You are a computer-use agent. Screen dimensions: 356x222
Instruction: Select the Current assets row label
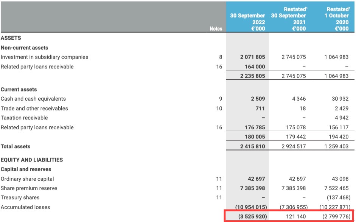[19, 89]
